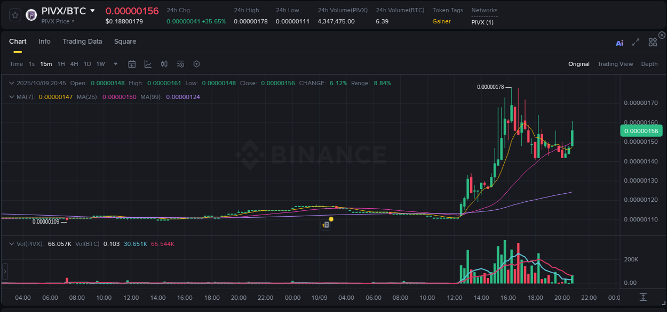This screenshot has width=667, height=312.
Task: Open the date range calendar icon
Action: 132,64
